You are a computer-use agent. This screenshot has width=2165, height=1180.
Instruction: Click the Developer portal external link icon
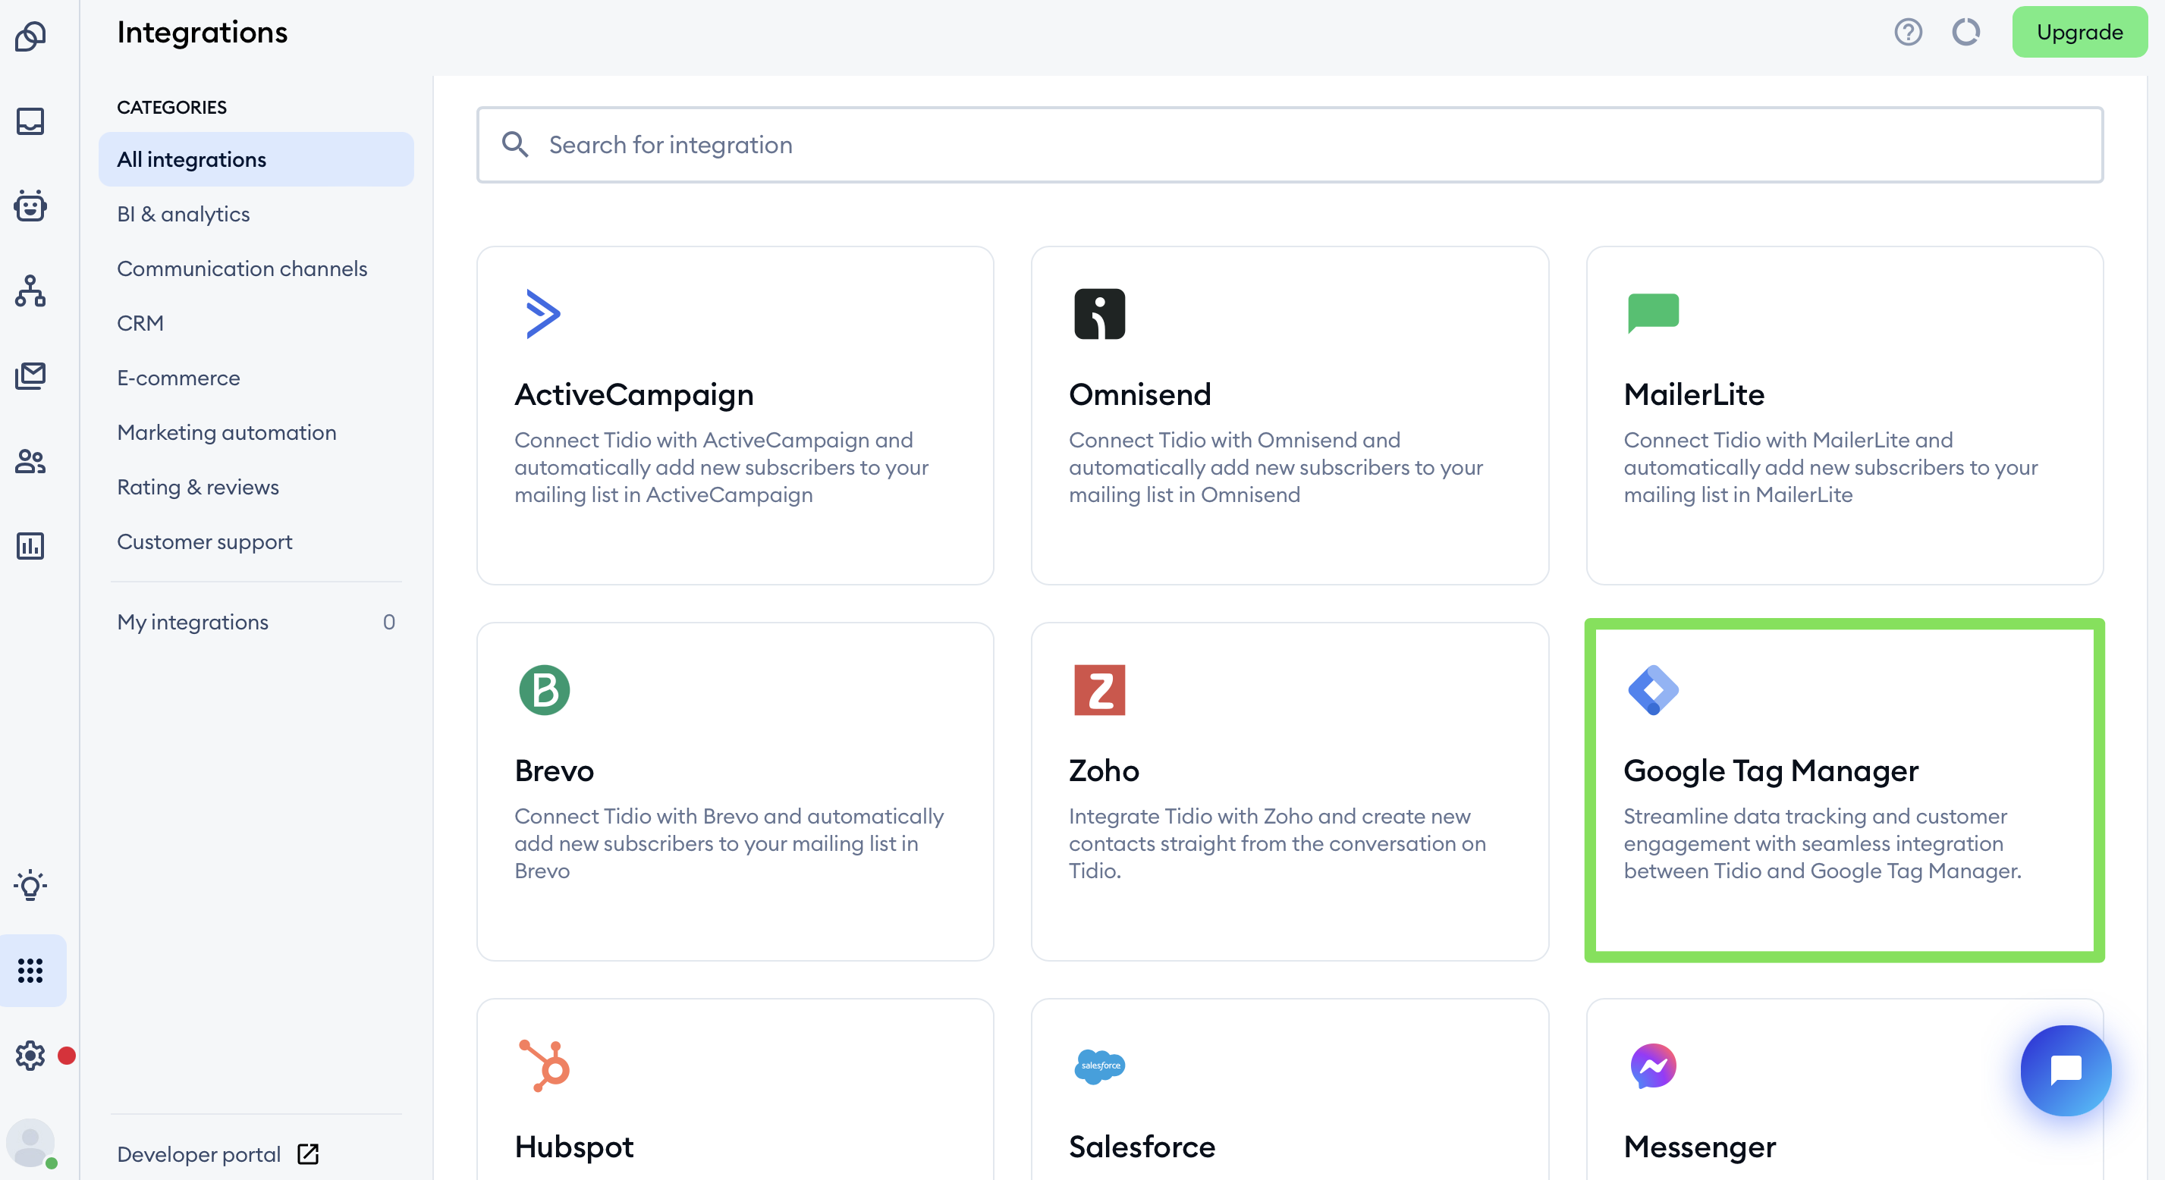pos(307,1154)
